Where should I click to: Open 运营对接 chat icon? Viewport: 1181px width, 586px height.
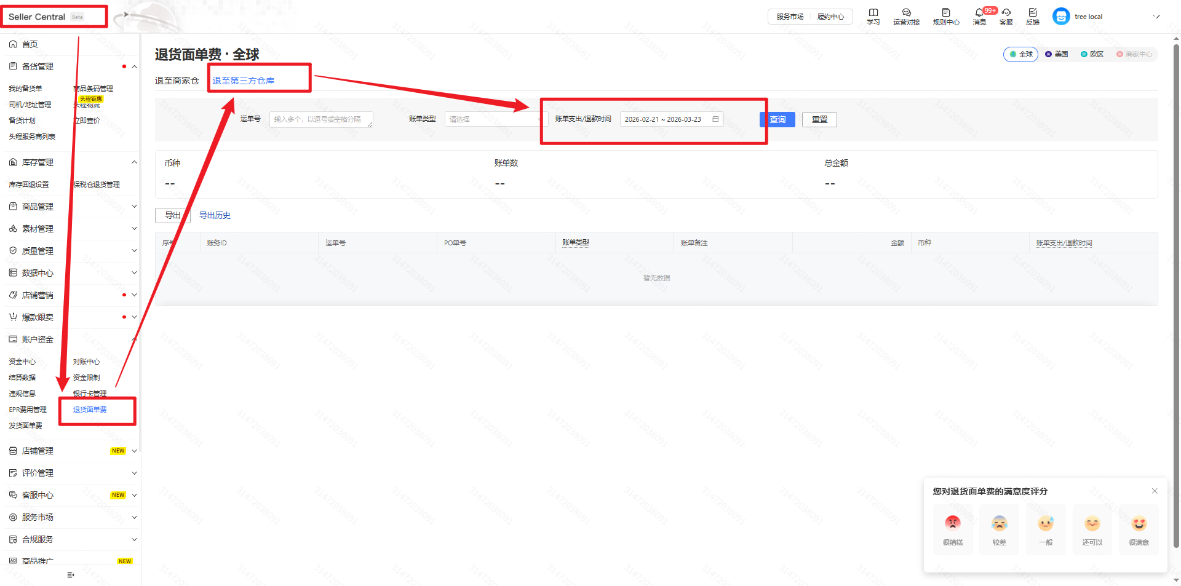pyautogui.click(x=906, y=13)
